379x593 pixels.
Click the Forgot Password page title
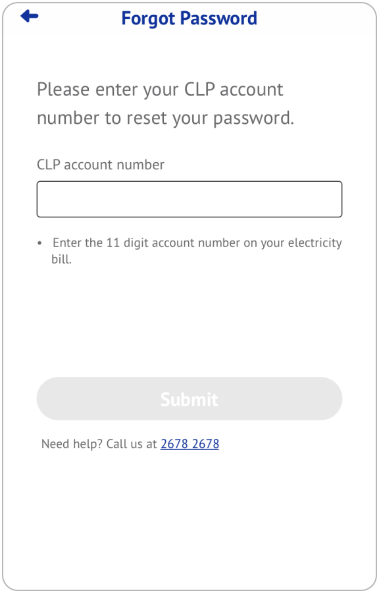(x=189, y=18)
